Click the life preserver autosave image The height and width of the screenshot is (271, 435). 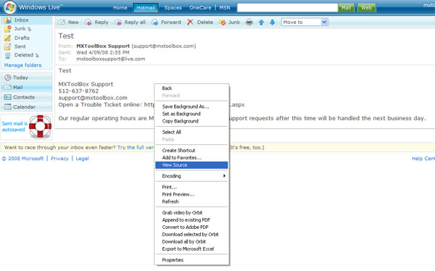41,127
